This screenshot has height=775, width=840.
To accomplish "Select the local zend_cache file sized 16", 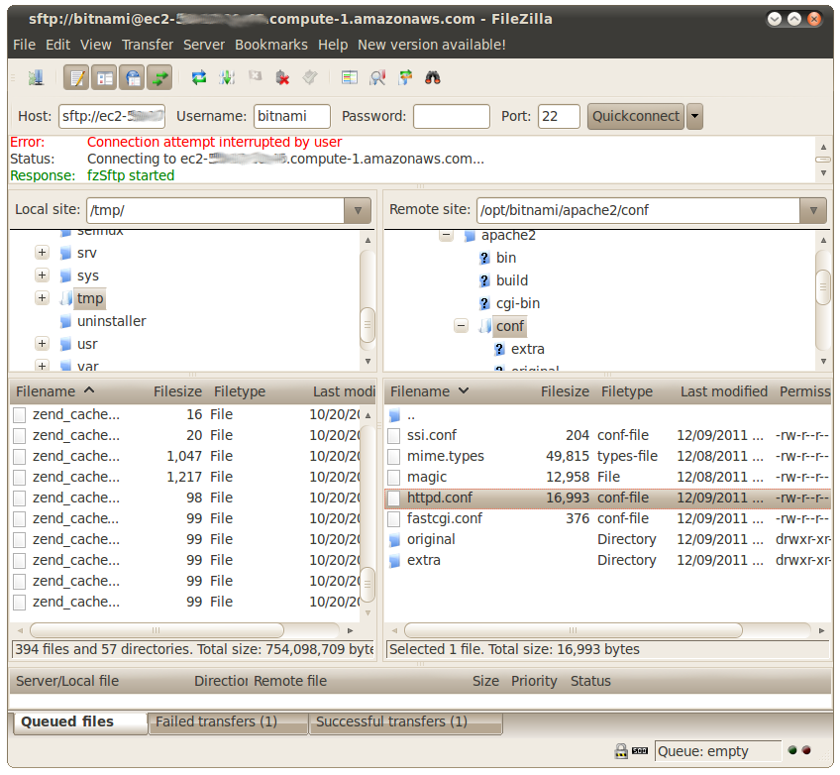I will (186, 414).
